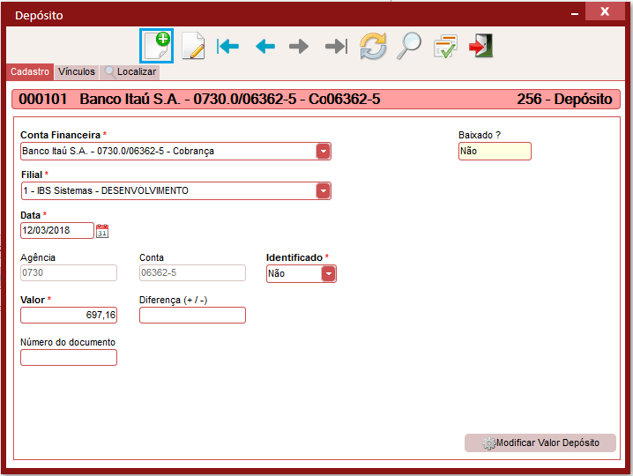Open the Localizar tab

coord(130,72)
